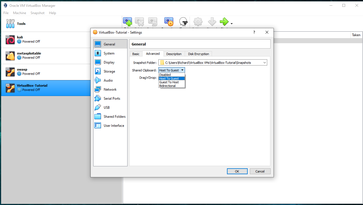Open the USB settings category
The height and width of the screenshot is (205, 363).
point(110,107)
